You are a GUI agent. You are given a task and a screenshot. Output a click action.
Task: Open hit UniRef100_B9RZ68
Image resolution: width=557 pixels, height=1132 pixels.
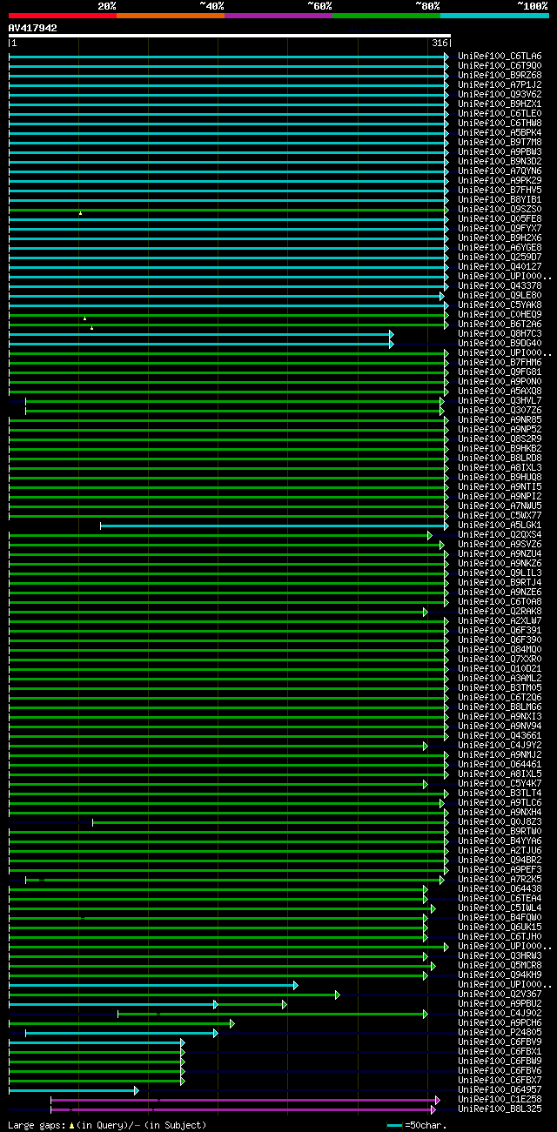pos(500,75)
